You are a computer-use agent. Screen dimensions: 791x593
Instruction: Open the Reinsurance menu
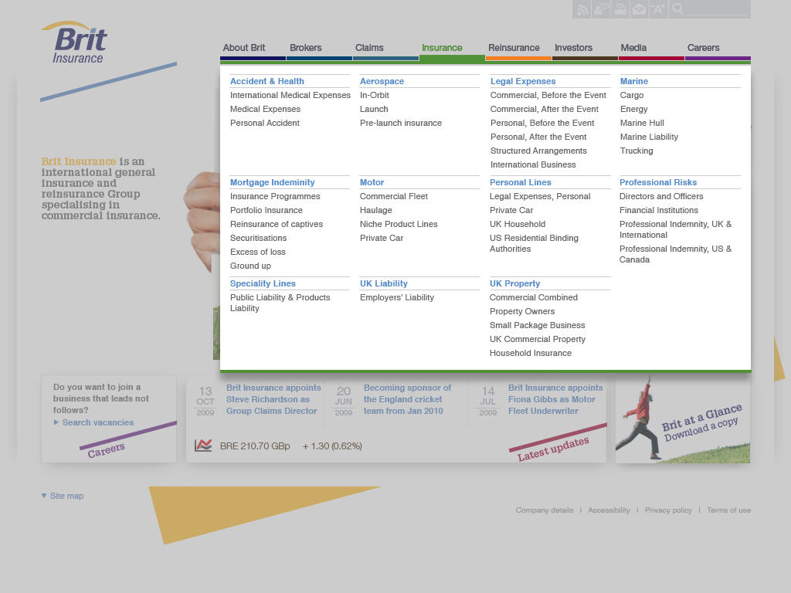(514, 48)
